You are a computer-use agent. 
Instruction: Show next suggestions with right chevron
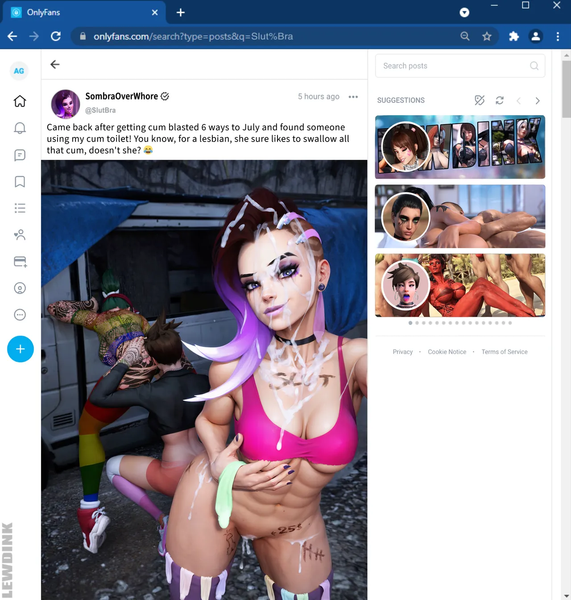click(538, 101)
